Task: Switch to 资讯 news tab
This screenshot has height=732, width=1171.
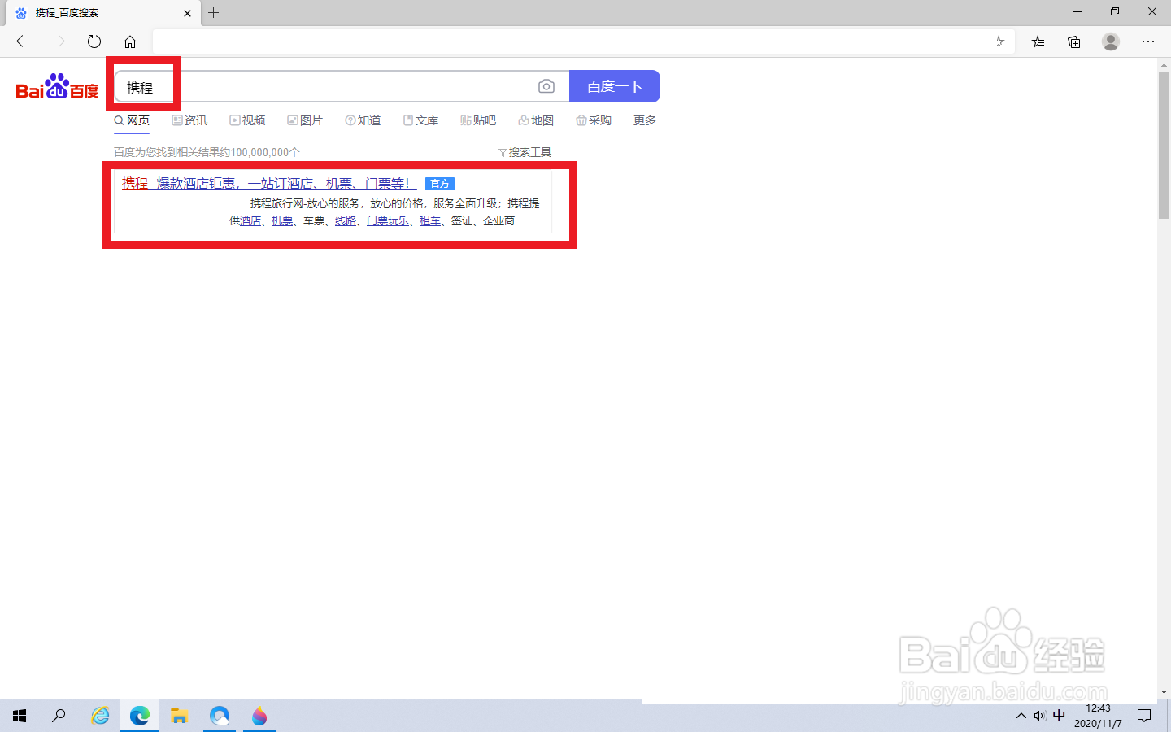Action: tap(189, 120)
